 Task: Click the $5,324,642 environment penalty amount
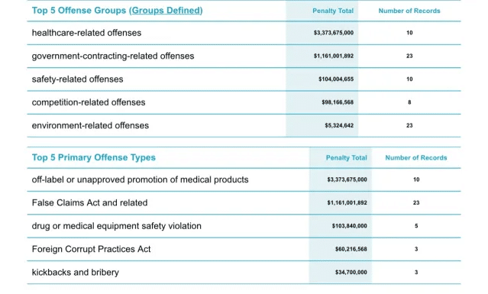point(339,125)
